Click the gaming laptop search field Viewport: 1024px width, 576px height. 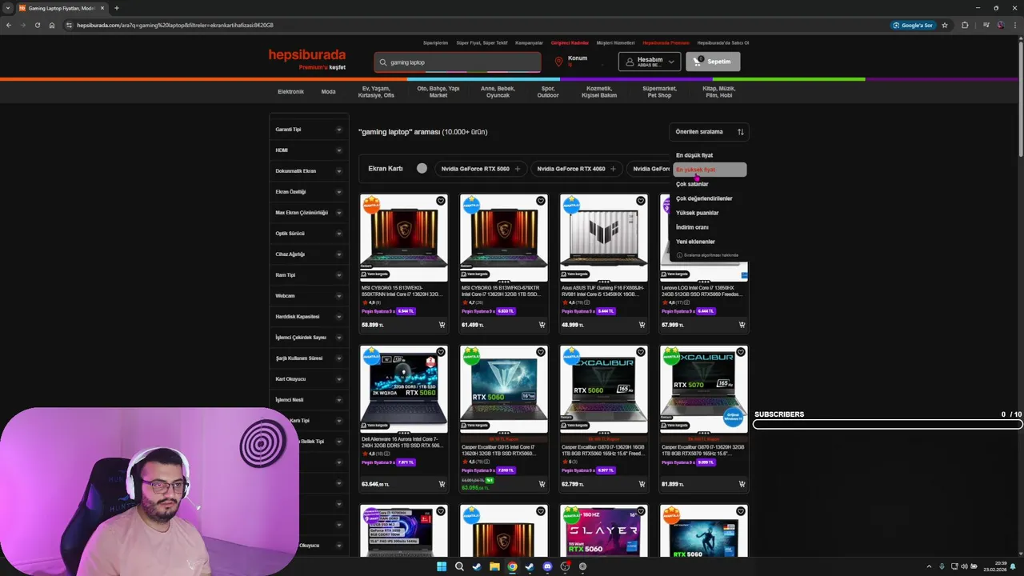pyautogui.click(x=457, y=62)
